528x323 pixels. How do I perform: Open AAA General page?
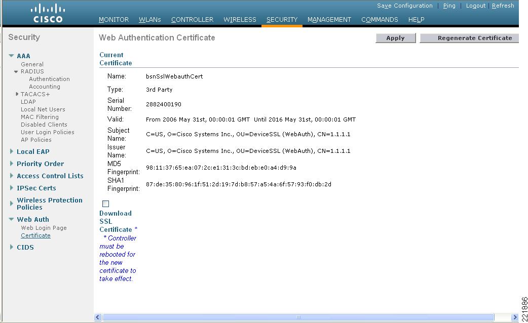tap(32, 64)
